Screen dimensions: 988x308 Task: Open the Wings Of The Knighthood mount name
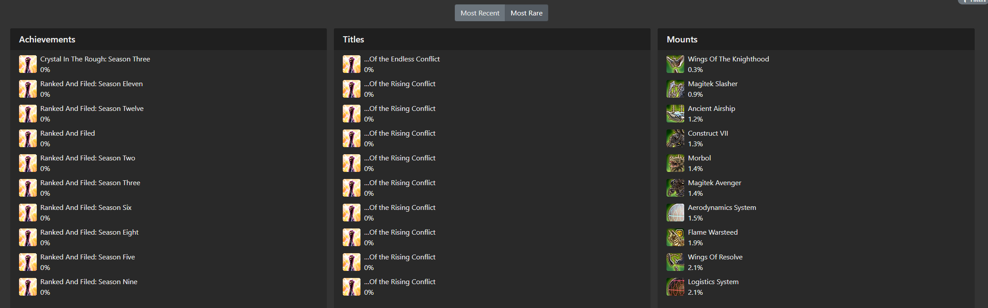(x=728, y=59)
